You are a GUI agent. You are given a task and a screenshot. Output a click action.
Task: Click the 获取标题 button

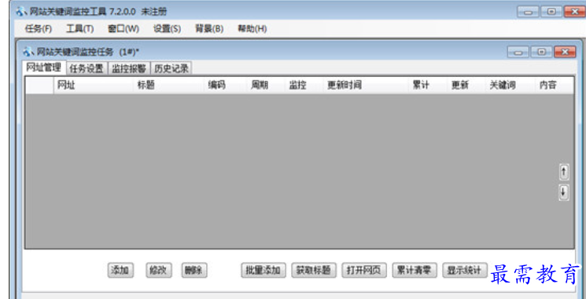tap(314, 271)
